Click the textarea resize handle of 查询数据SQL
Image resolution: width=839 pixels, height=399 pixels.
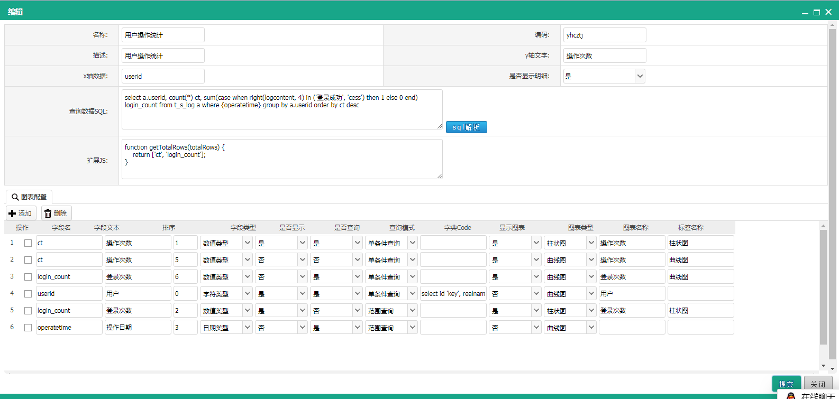440,126
